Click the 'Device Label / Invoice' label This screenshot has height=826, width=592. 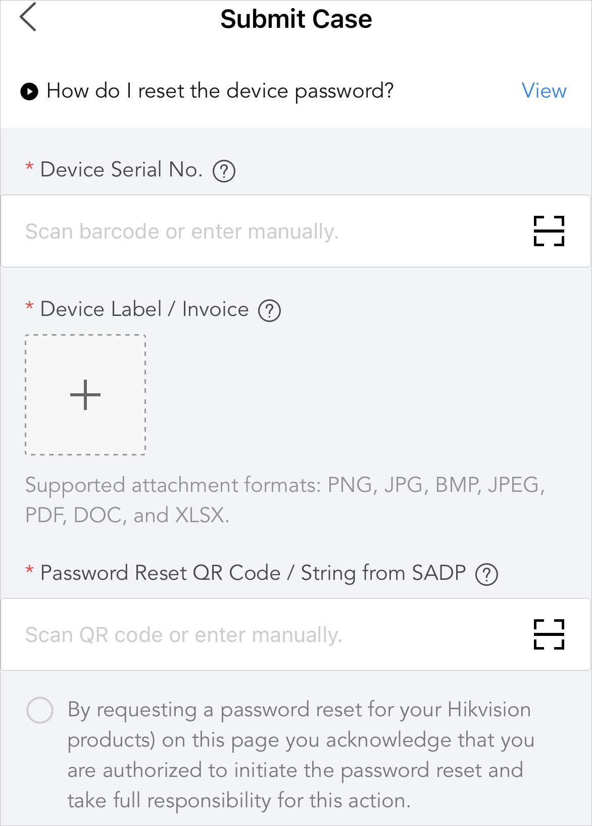(x=144, y=309)
